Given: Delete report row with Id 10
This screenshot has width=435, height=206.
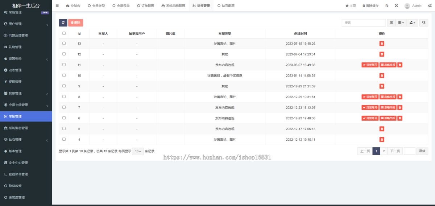Looking at the screenshot, I should [382, 75].
